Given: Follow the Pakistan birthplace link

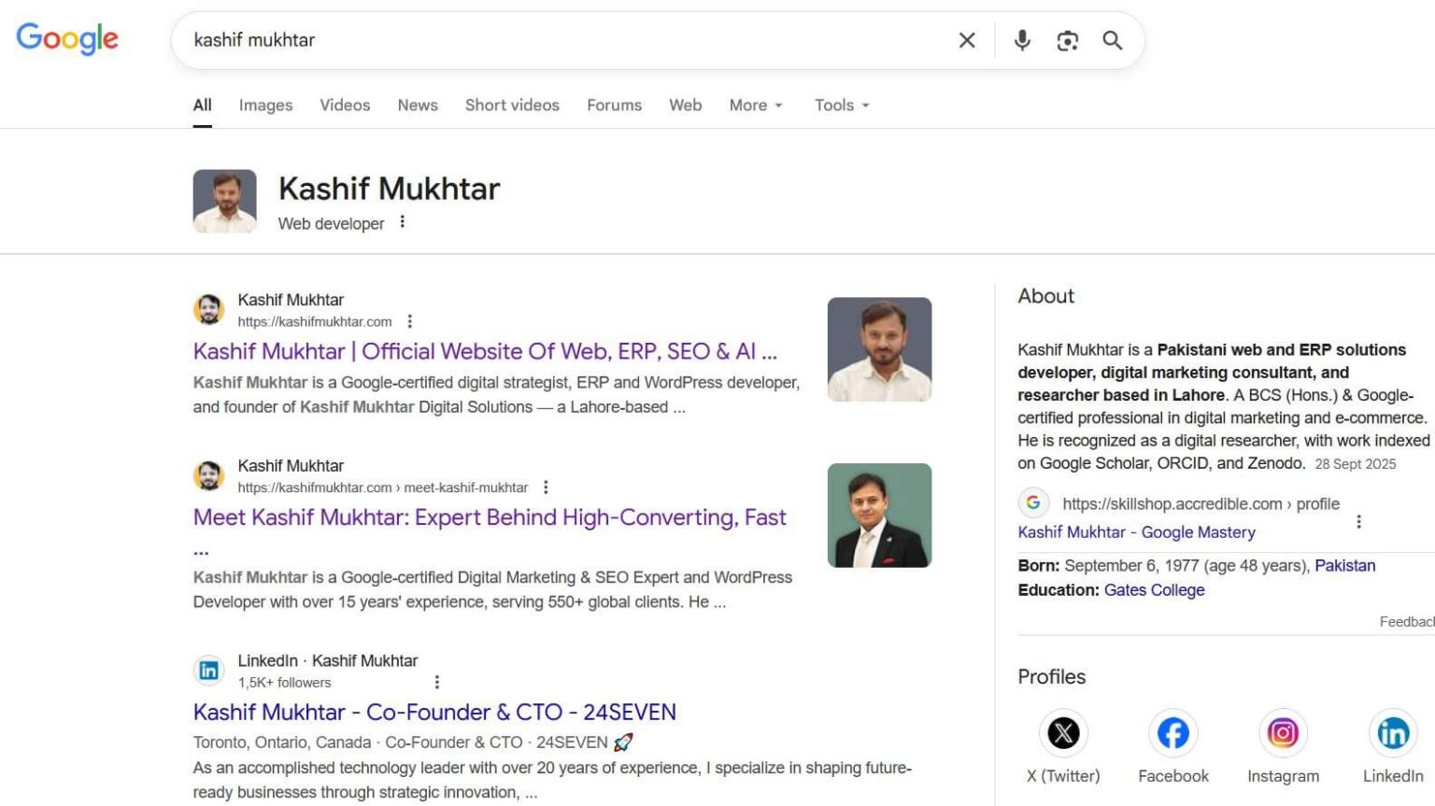Looking at the screenshot, I should tap(1344, 566).
